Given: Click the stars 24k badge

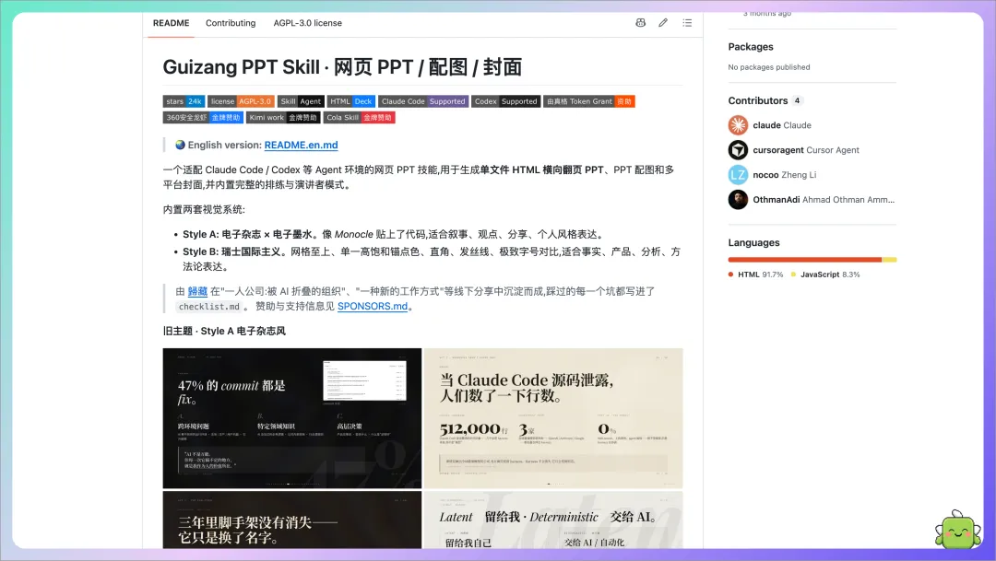Looking at the screenshot, I should coord(184,101).
